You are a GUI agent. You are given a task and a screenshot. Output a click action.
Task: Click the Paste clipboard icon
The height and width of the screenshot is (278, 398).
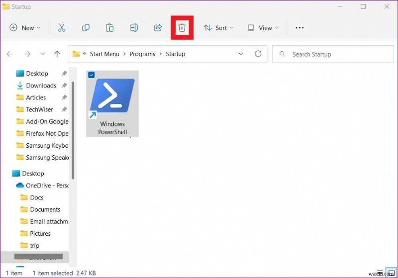point(109,28)
